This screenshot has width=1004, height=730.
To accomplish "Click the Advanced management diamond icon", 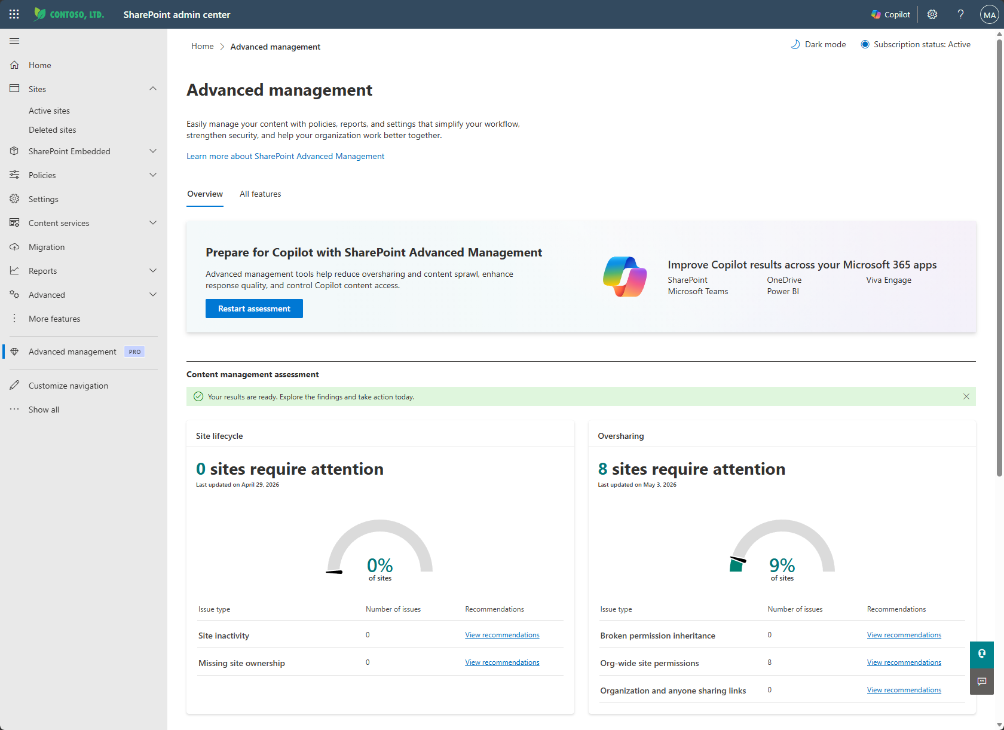I will click(14, 352).
